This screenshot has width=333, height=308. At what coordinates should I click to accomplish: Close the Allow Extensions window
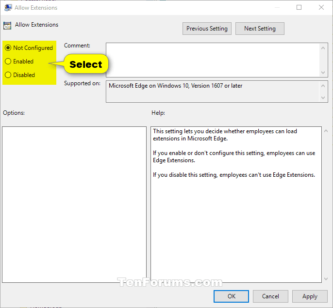[x=321, y=7]
